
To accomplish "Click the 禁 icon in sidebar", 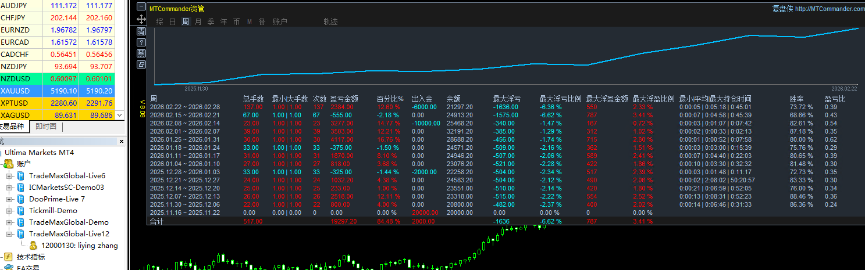I will click(x=141, y=53).
